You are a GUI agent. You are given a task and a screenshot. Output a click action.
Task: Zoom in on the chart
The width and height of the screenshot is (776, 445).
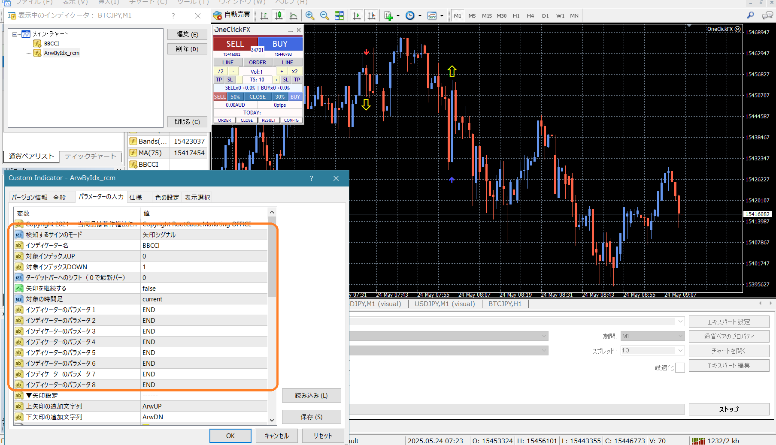(x=309, y=16)
